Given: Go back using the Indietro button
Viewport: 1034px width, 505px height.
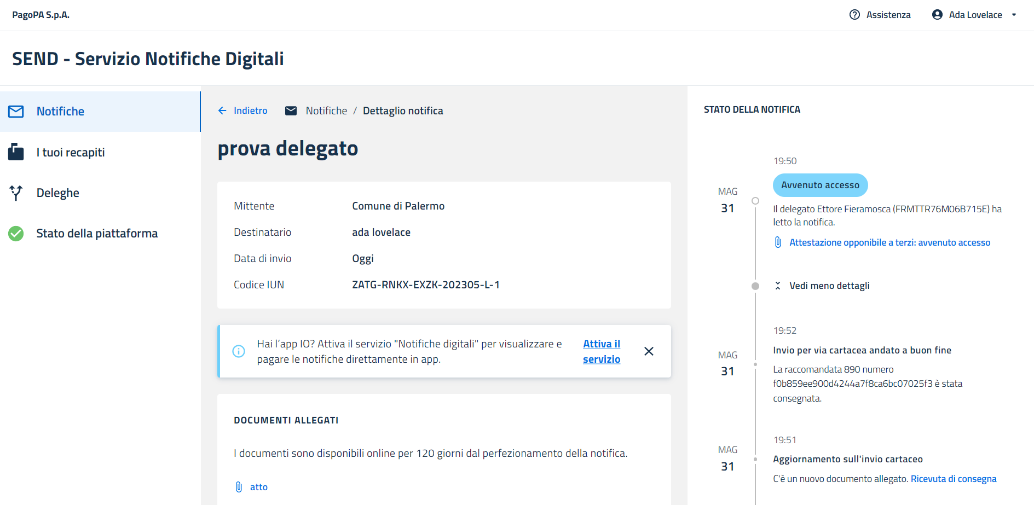Looking at the screenshot, I should [243, 111].
